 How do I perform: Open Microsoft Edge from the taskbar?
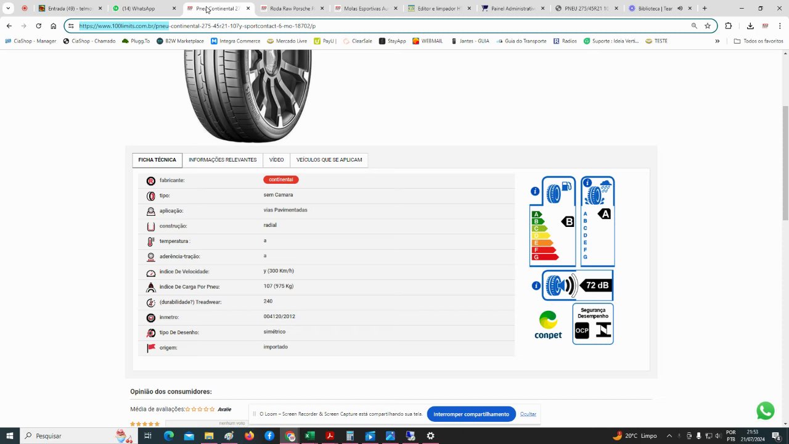(169, 436)
